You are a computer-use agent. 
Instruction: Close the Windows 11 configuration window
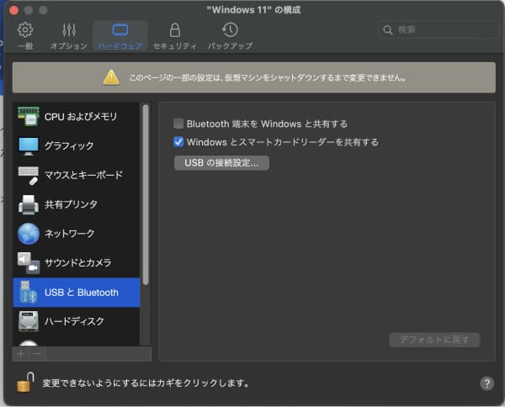(x=13, y=10)
